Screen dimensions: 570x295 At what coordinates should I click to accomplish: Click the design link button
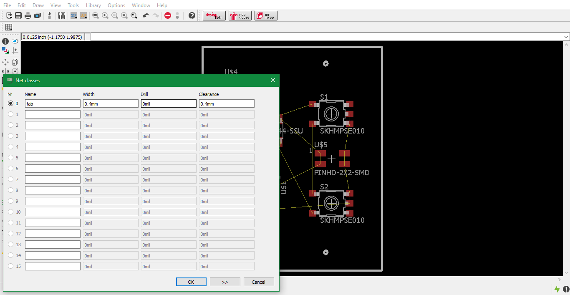[214, 15]
